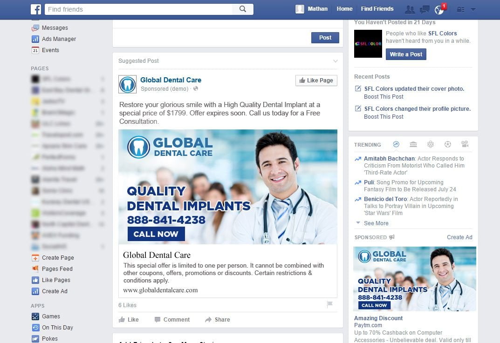Open On This Day link

pos(57,327)
